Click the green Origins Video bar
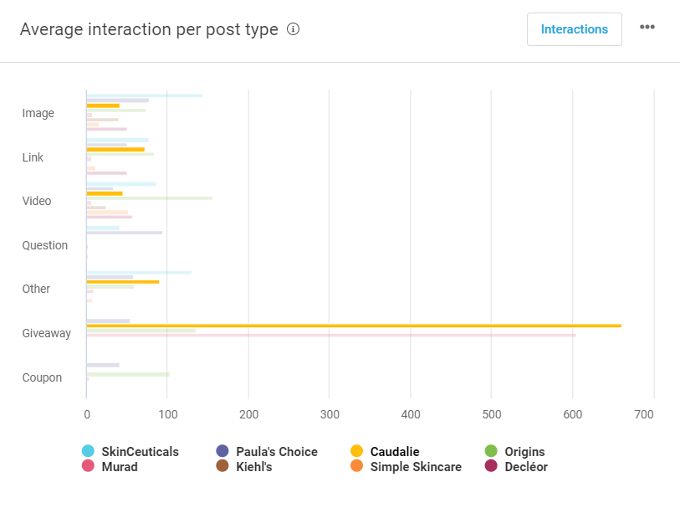The width and height of the screenshot is (680, 513). [150, 198]
